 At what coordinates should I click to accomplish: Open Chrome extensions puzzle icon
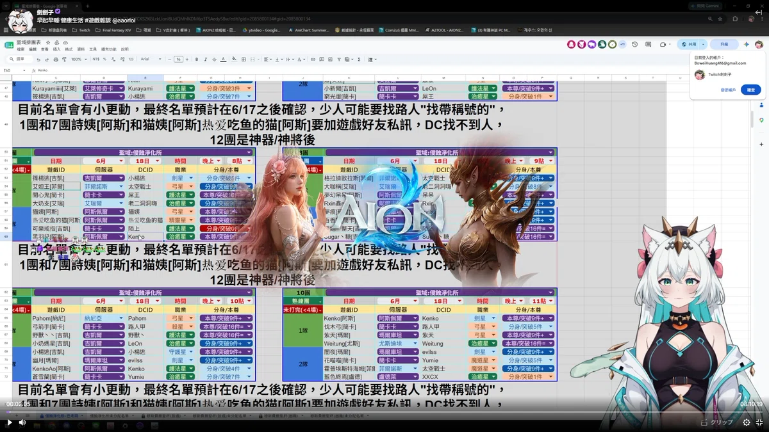pos(735,19)
